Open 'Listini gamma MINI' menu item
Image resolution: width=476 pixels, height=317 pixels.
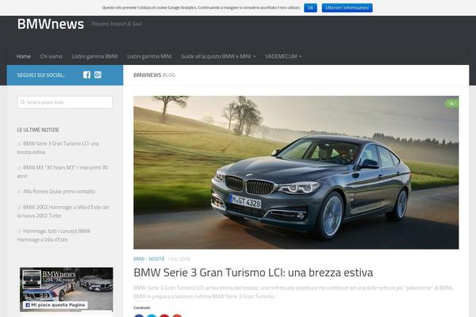[x=149, y=56]
